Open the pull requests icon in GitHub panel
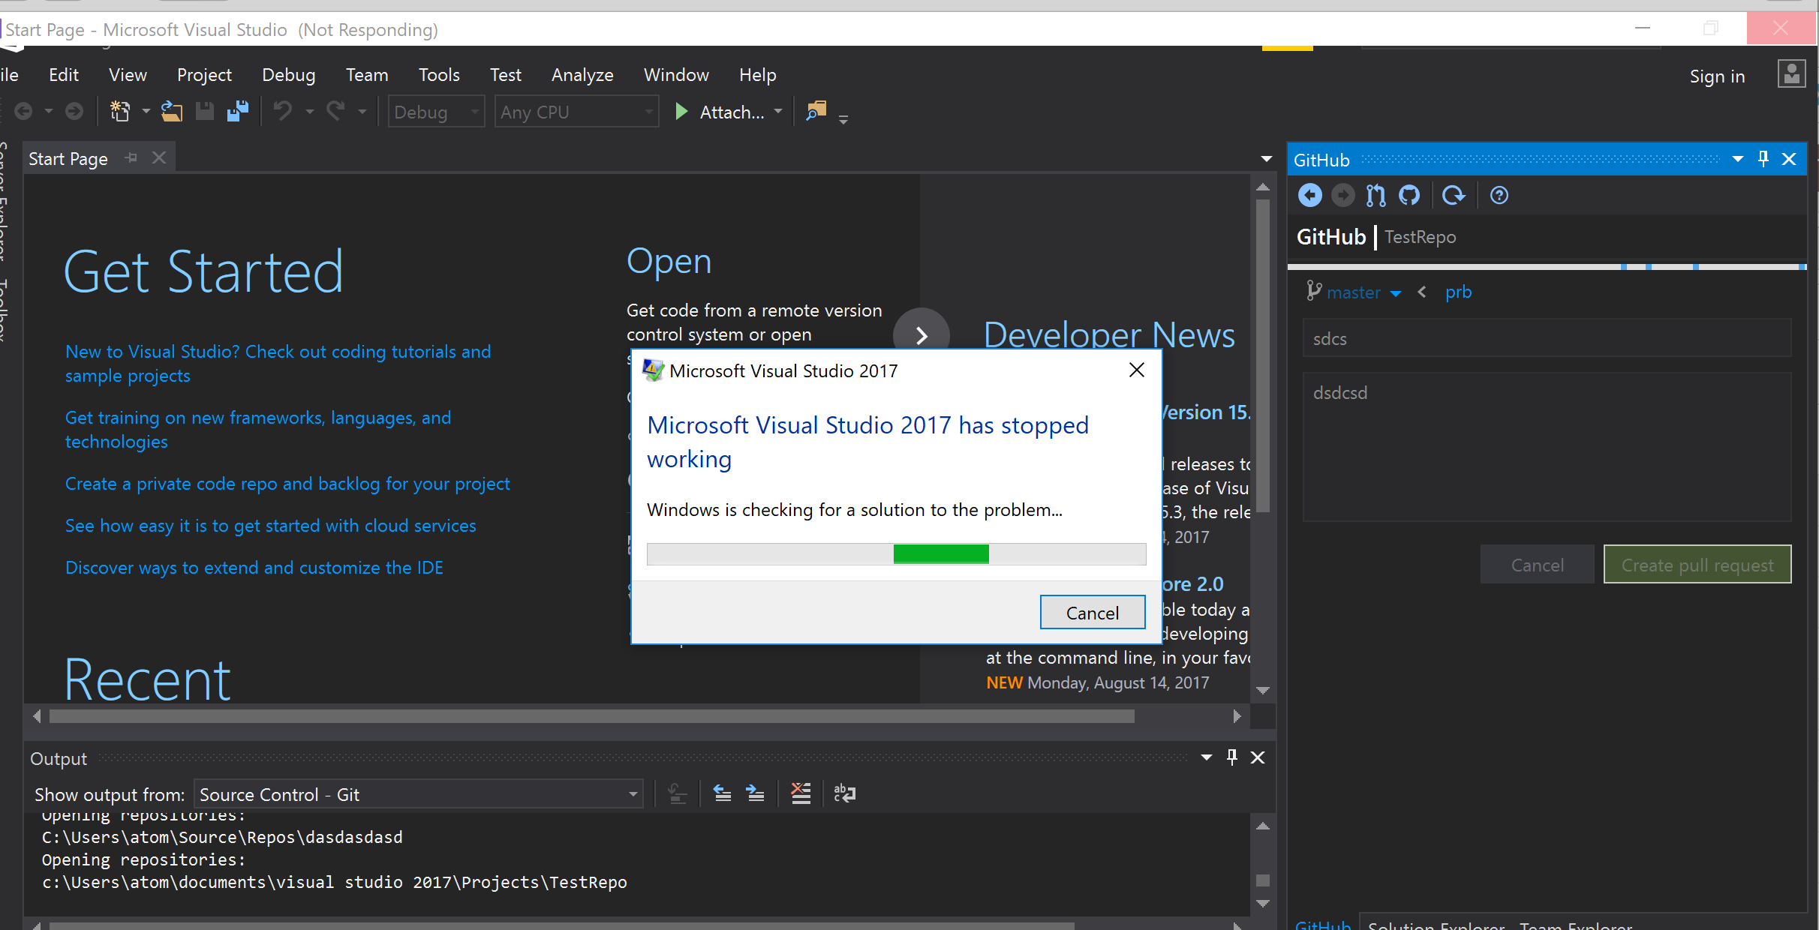 click(x=1376, y=195)
